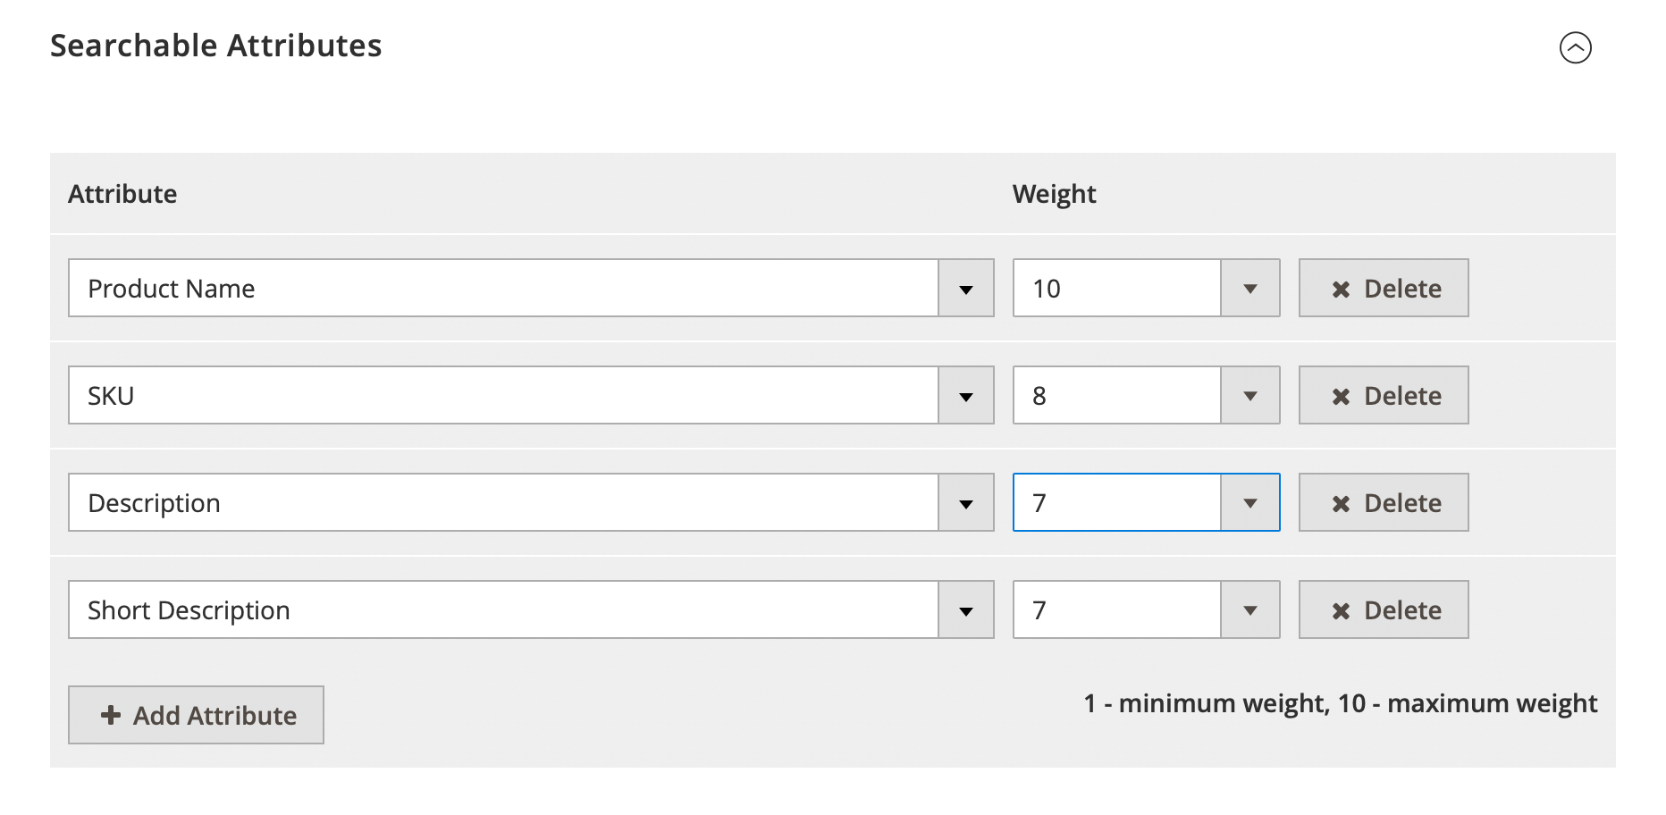The image size is (1666, 815).
Task: Collapse the Searchable Attributes section
Action: pos(1575,47)
